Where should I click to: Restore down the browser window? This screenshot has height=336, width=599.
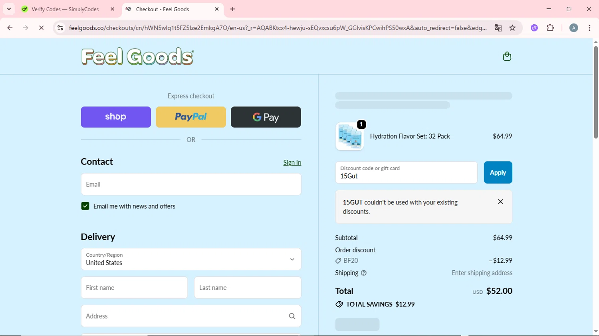coord(569,9)
